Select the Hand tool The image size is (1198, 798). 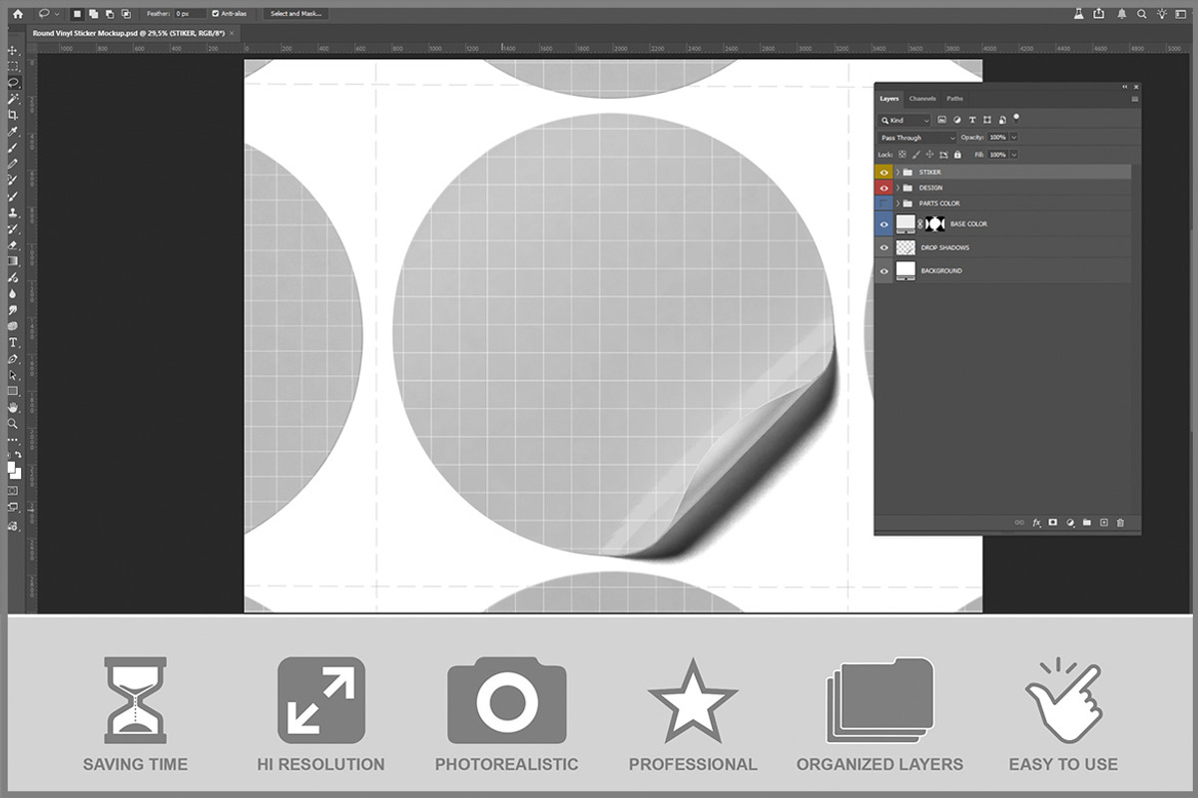click(13, 407)
